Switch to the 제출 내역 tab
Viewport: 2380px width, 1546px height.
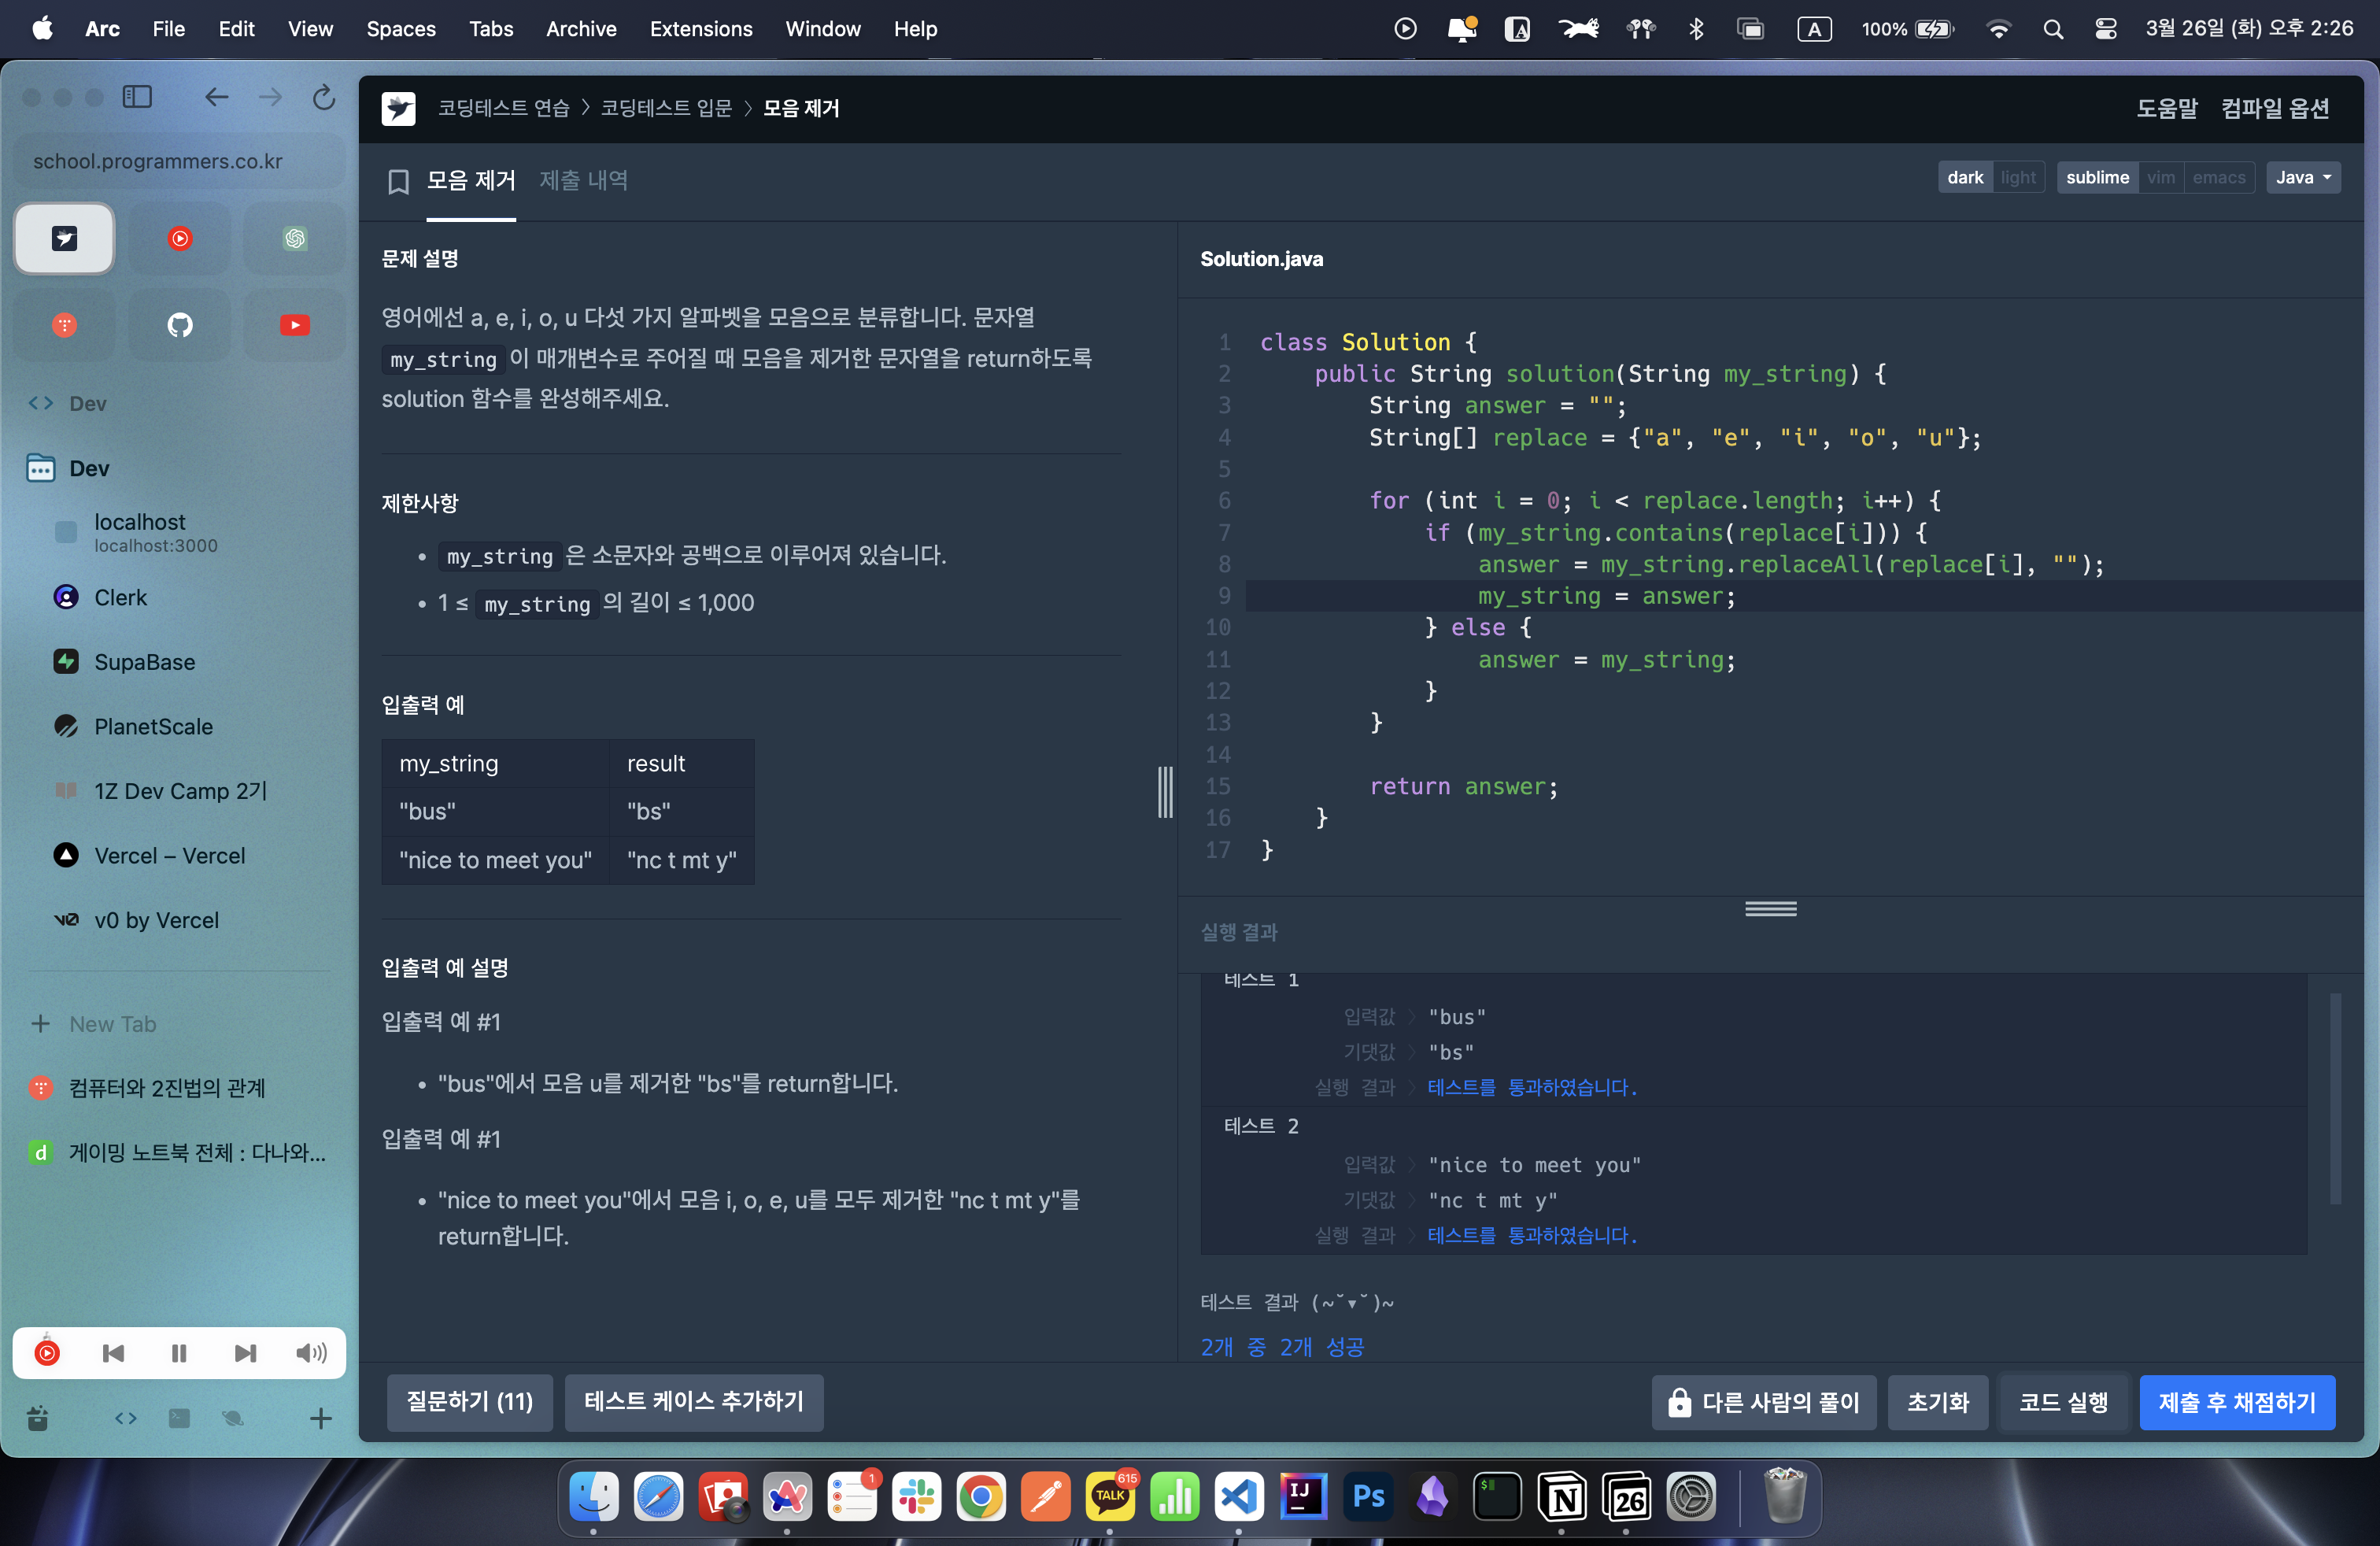583,180
